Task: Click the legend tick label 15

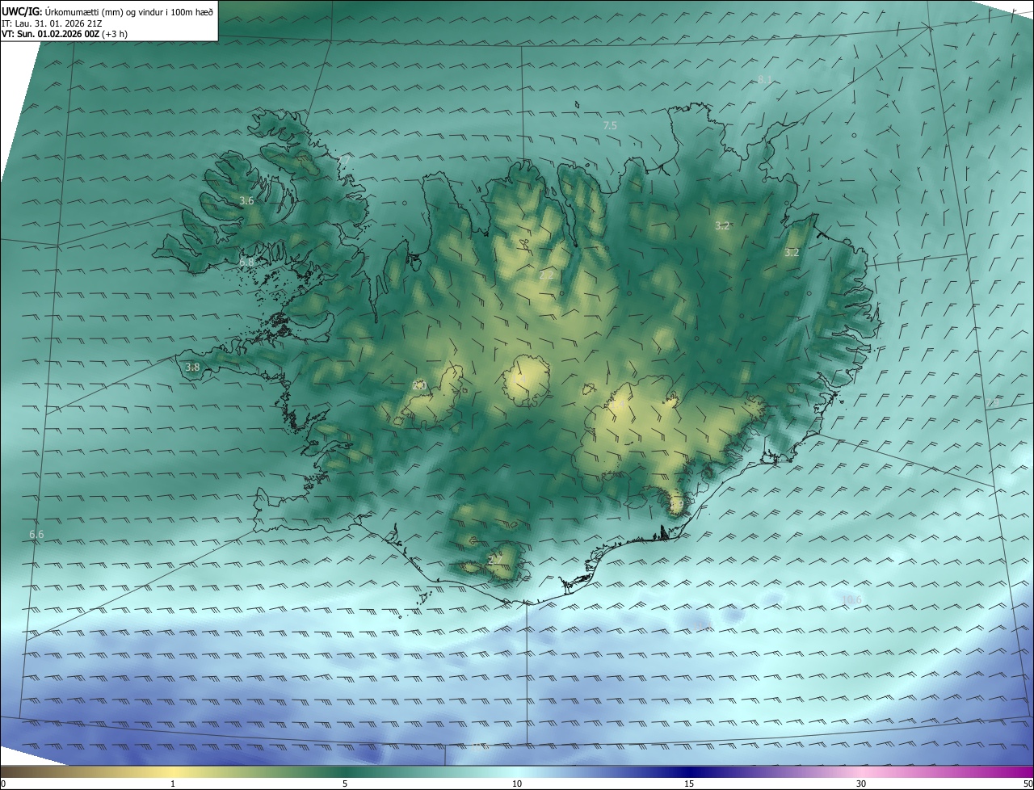Action: [689, 784]
